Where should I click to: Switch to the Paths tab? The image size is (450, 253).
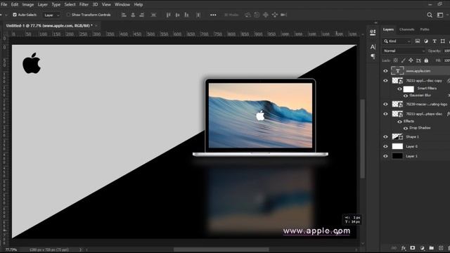425,30
